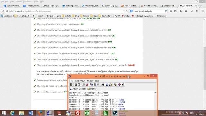The image size is (206, 116).
Task: Bookmark this page with the star icon
Action: coord(171,11)
